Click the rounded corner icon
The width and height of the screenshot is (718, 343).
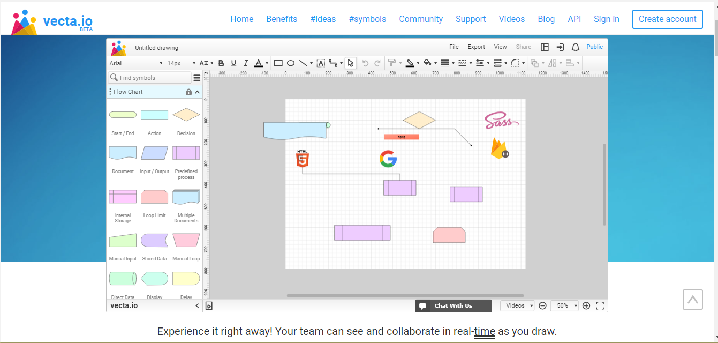click(x=515, y=63)
